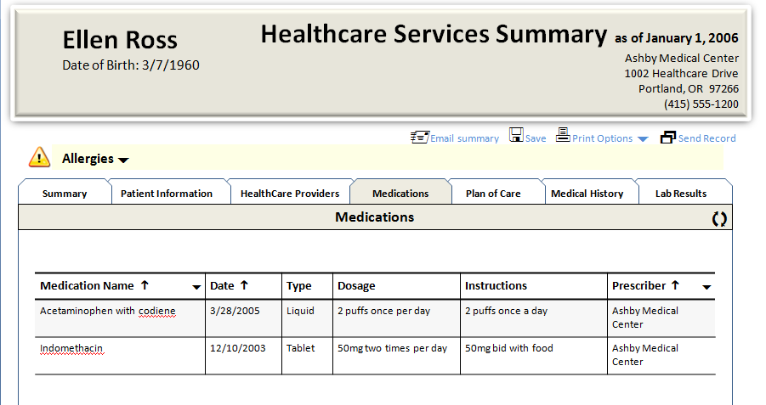Select the Indomethacin medication entry
This screenshot has width=766, height=405.
[71, 348]
